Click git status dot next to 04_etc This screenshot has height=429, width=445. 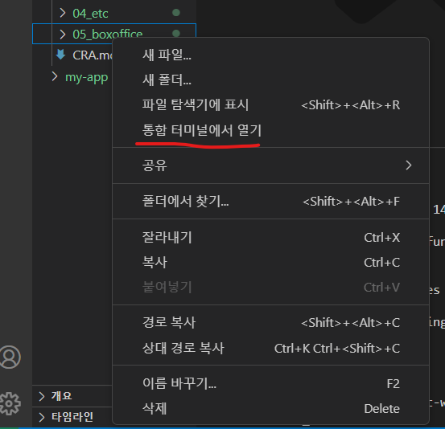[176, 13]
